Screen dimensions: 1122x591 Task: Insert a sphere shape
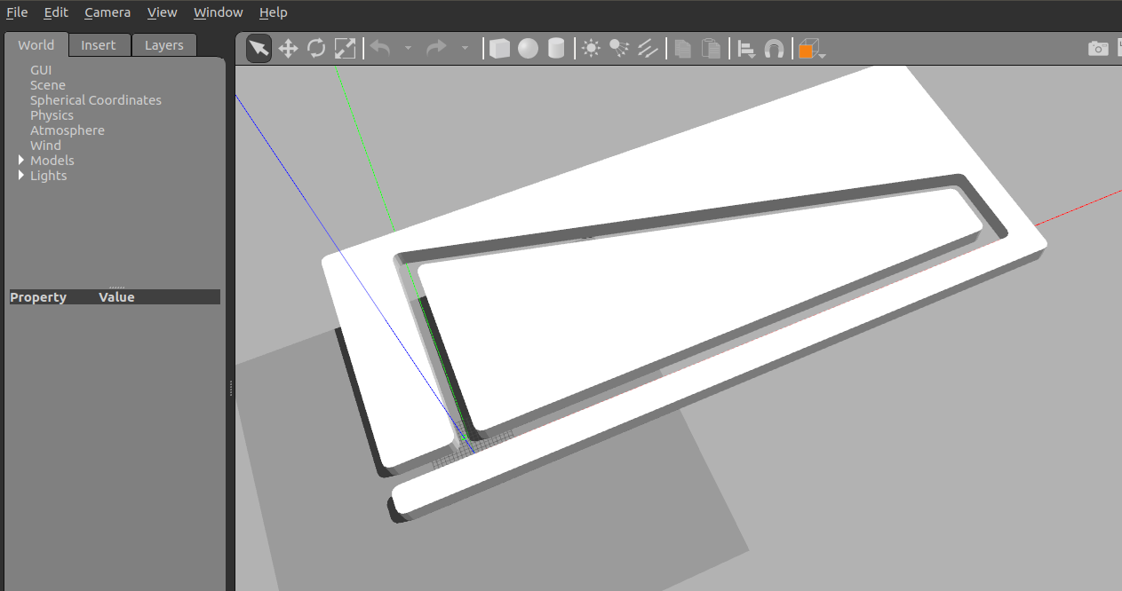pos(529,48)
